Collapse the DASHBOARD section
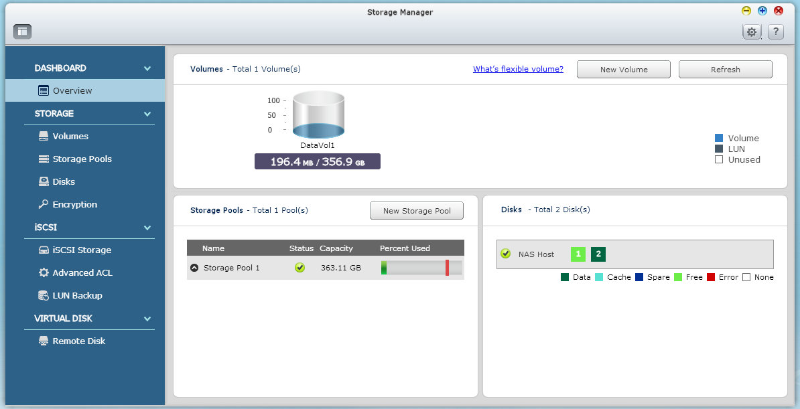The image size is (800, 409). [x=147, y=68]
